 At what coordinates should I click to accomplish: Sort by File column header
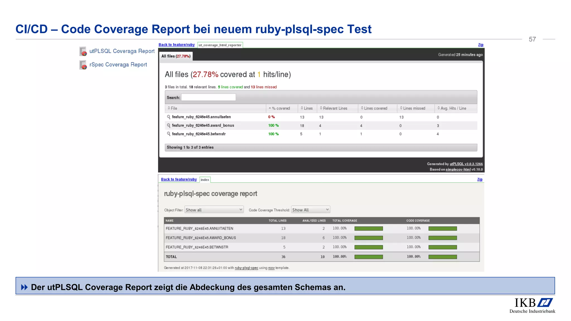(216, 108)
